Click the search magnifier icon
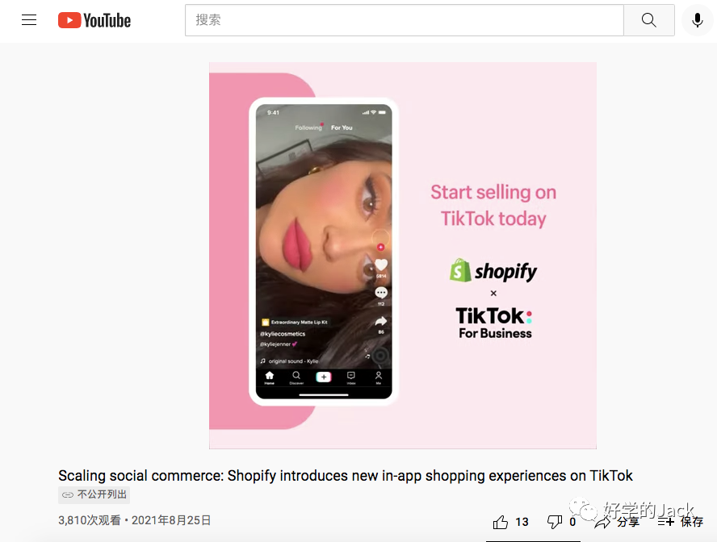Viewport: 717px width, 542px height. coord(648,20)
